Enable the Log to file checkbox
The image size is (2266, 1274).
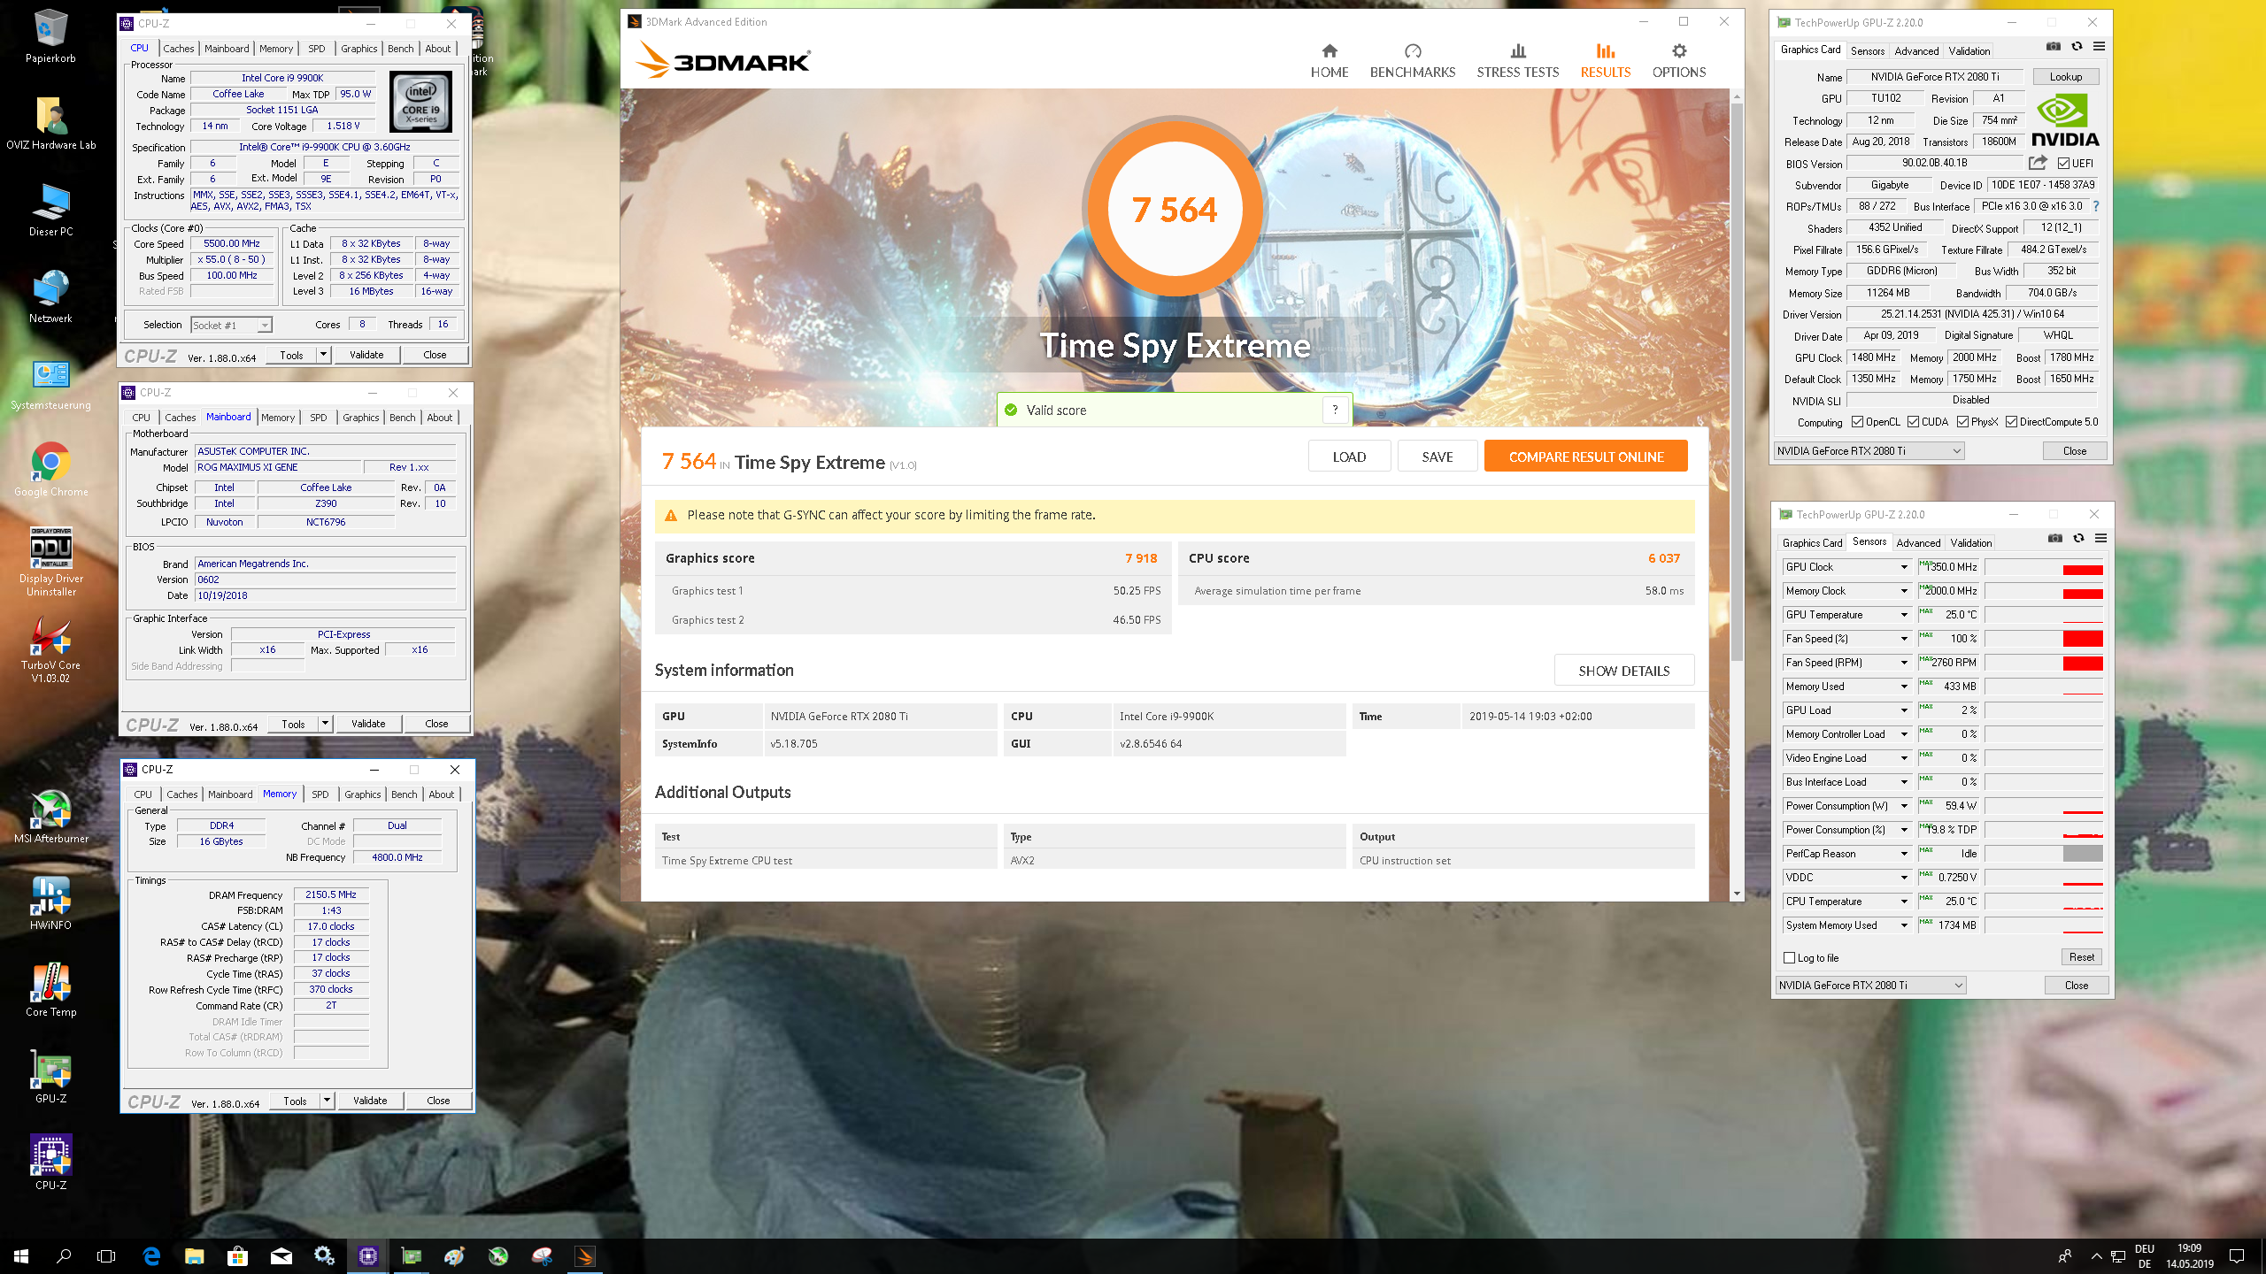click(x=1789, y=958)
